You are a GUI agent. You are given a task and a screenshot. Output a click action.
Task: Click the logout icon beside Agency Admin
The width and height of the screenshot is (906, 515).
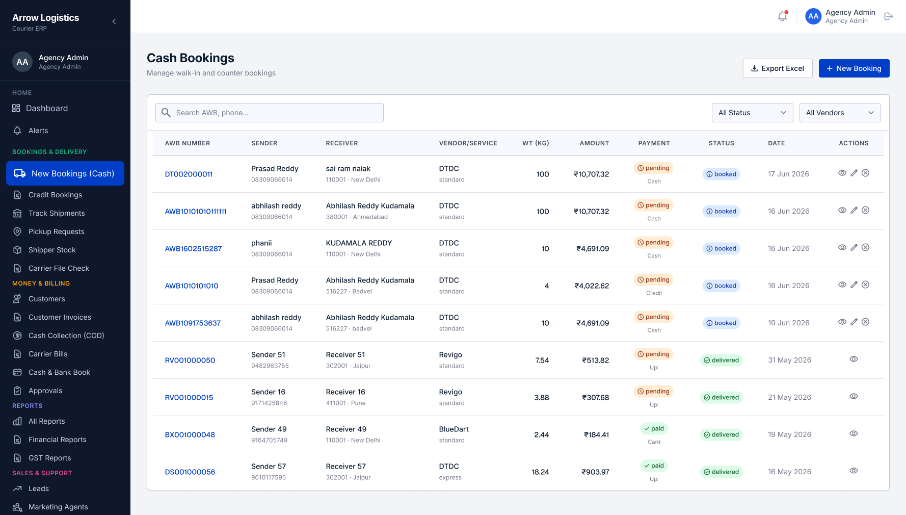[x=889, y=16]
